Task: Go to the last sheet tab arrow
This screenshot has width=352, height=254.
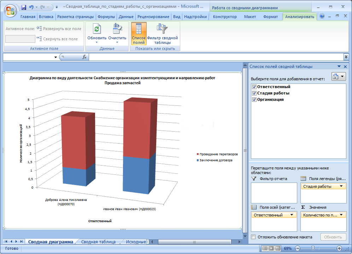Action: [x=21, y=242]
